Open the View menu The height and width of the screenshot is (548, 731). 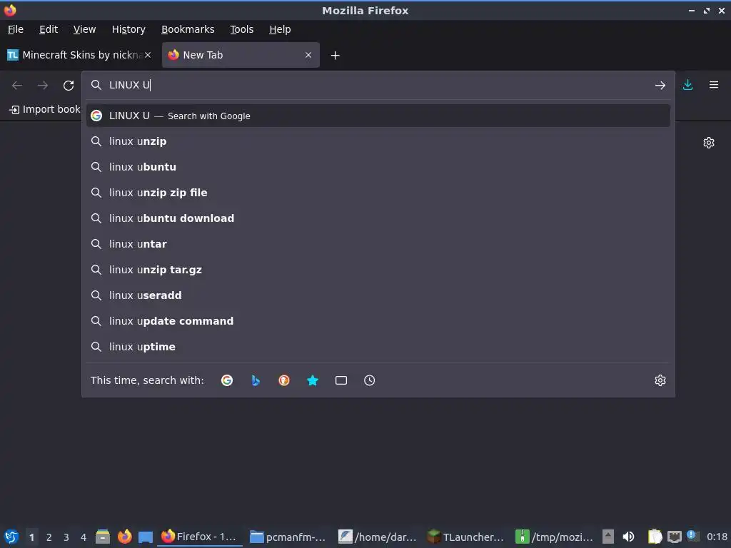point(84,29)
